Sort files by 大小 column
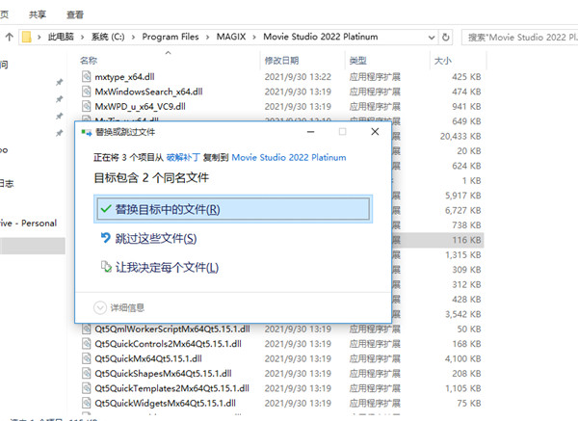The height and width of the screenshot is (421, 578). pos(443,61)
